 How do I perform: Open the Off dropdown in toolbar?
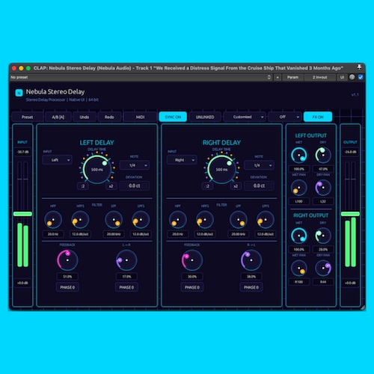(x=284, y=117)
